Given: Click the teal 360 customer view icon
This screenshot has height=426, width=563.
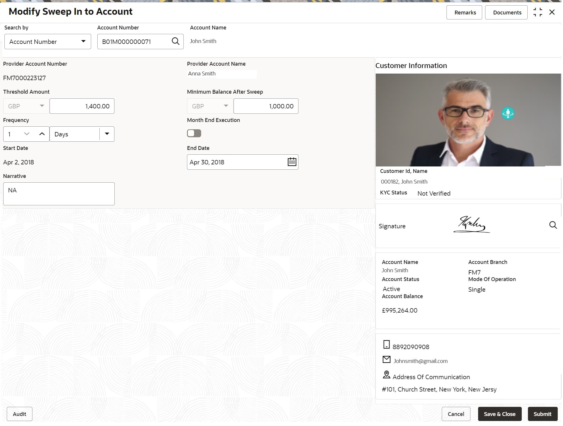Looking at the screenshot, I should 508,113.
